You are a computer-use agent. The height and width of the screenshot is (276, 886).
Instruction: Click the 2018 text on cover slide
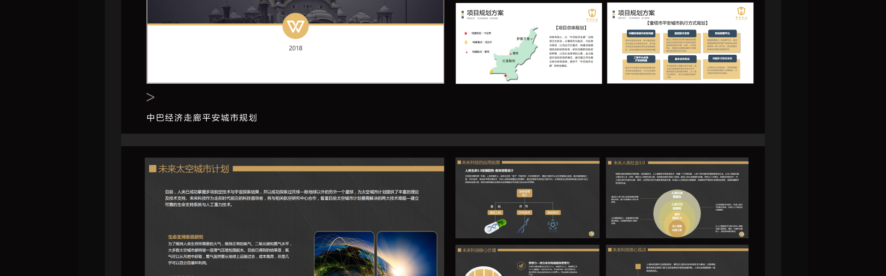point(296,48)
